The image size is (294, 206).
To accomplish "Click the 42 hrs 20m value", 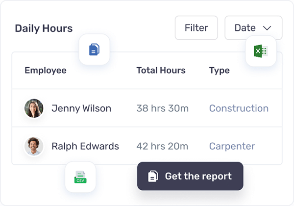I will pos(162,146).
